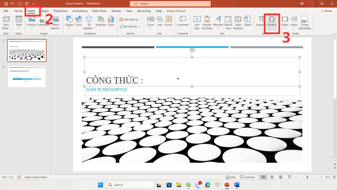Insert a new Comment
This screenshot has height=190, width=337.
point(183,21)
